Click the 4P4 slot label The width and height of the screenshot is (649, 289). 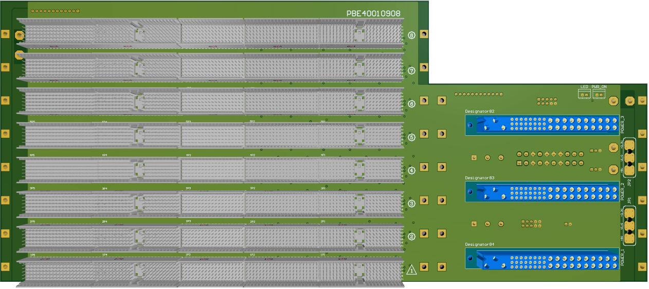[104, 155]
